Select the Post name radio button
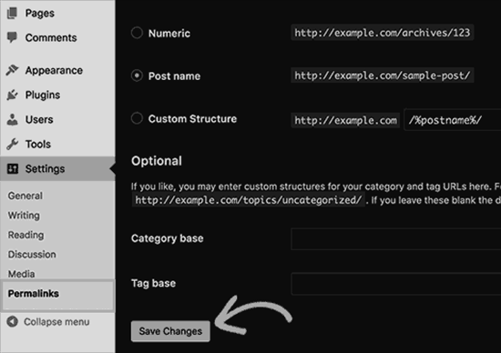Image resolution: width=501 pixels, height=353 pixels. pyautogui.click(x=137, y=76)
